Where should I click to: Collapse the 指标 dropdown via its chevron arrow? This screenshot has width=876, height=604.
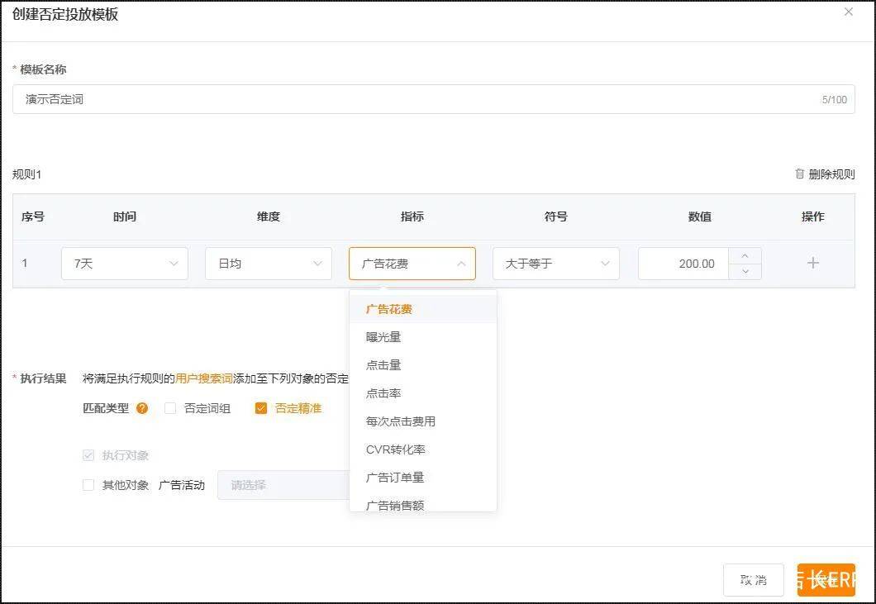click(461, 263)
